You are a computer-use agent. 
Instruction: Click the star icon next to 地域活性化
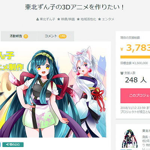point(78,19)
